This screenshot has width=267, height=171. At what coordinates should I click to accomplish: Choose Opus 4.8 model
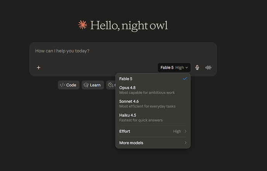(153, 90)
